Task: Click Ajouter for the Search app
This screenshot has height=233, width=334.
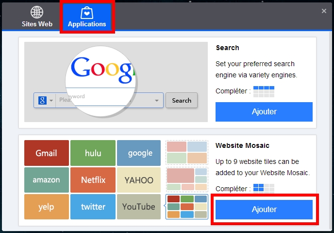Action: pyautogui.click(x=264, y=111)
